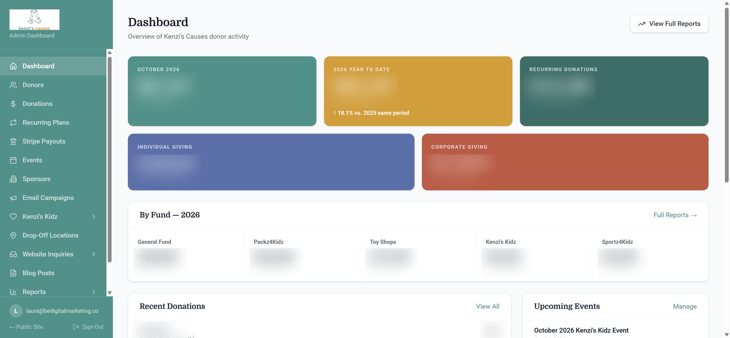Open the Dashboard menu item
This screenshot has width=730, height=338.
53,66
